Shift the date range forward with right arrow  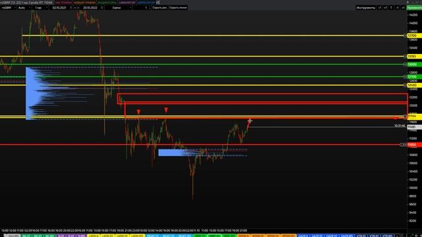coord(78,8)
